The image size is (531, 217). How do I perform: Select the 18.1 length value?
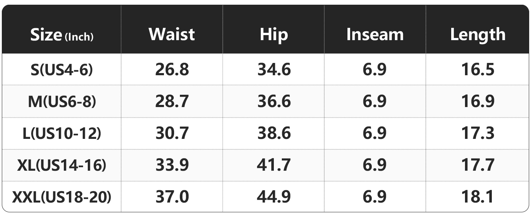click(x=478, y=197)
